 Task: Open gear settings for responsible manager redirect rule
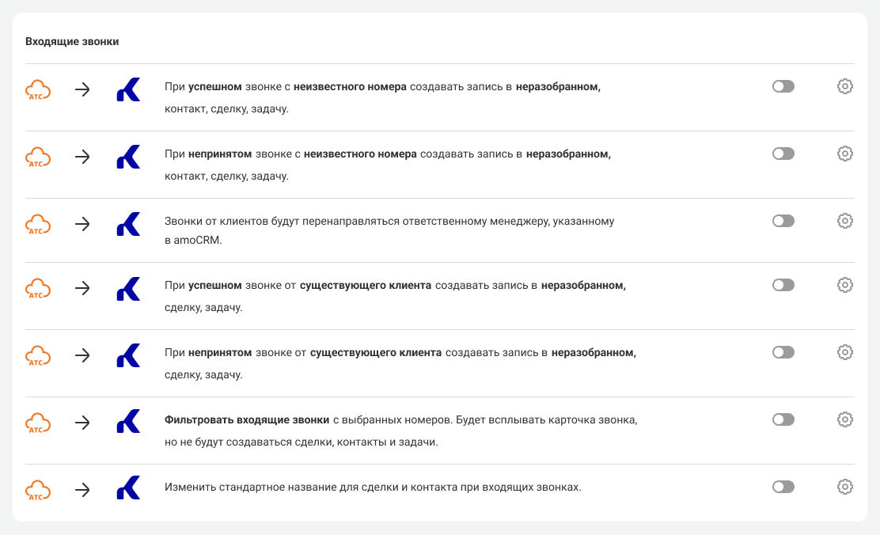click(844, 221)
